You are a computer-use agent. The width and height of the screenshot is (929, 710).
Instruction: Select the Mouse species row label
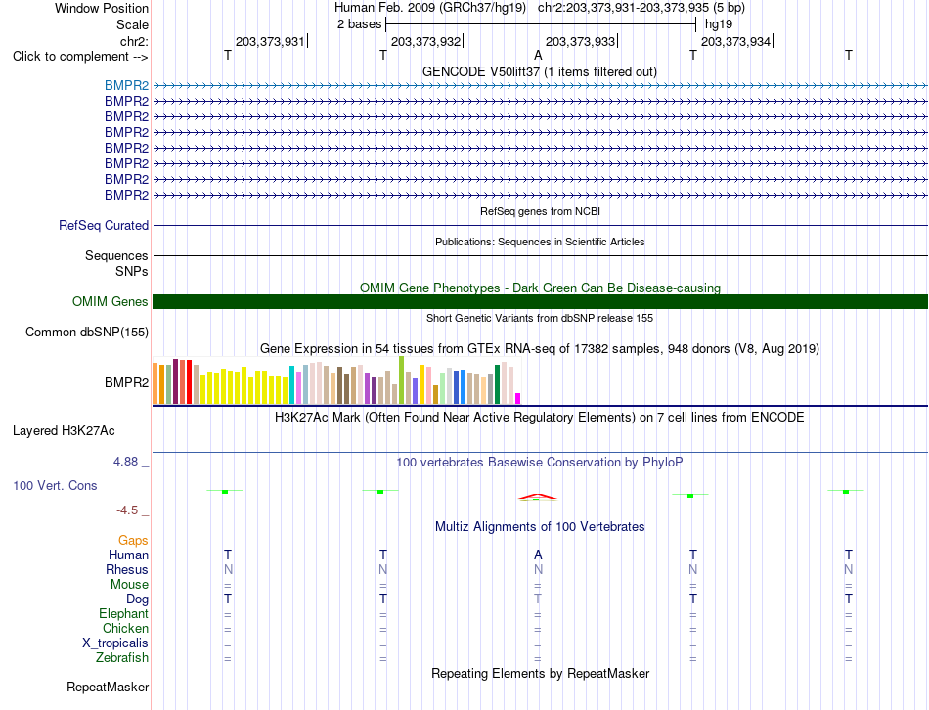point(129,585)
